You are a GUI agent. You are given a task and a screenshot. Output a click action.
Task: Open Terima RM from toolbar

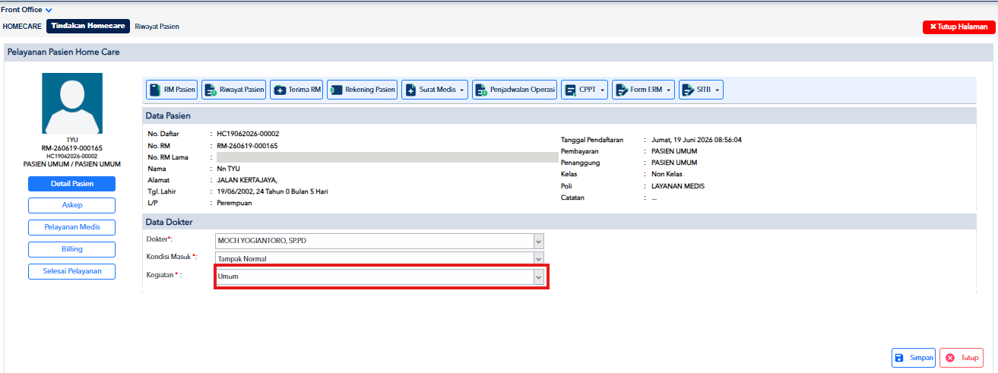point(297,90)
